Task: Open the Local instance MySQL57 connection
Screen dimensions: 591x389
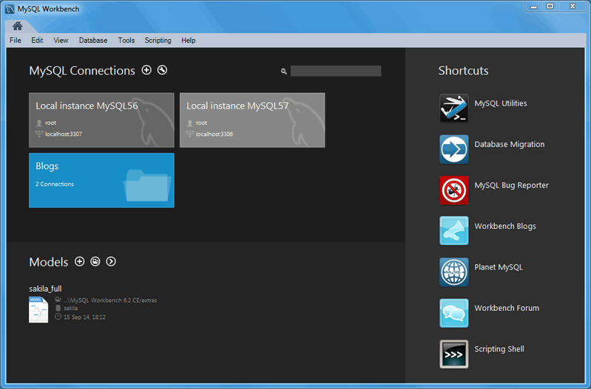Action: (252, 120)
